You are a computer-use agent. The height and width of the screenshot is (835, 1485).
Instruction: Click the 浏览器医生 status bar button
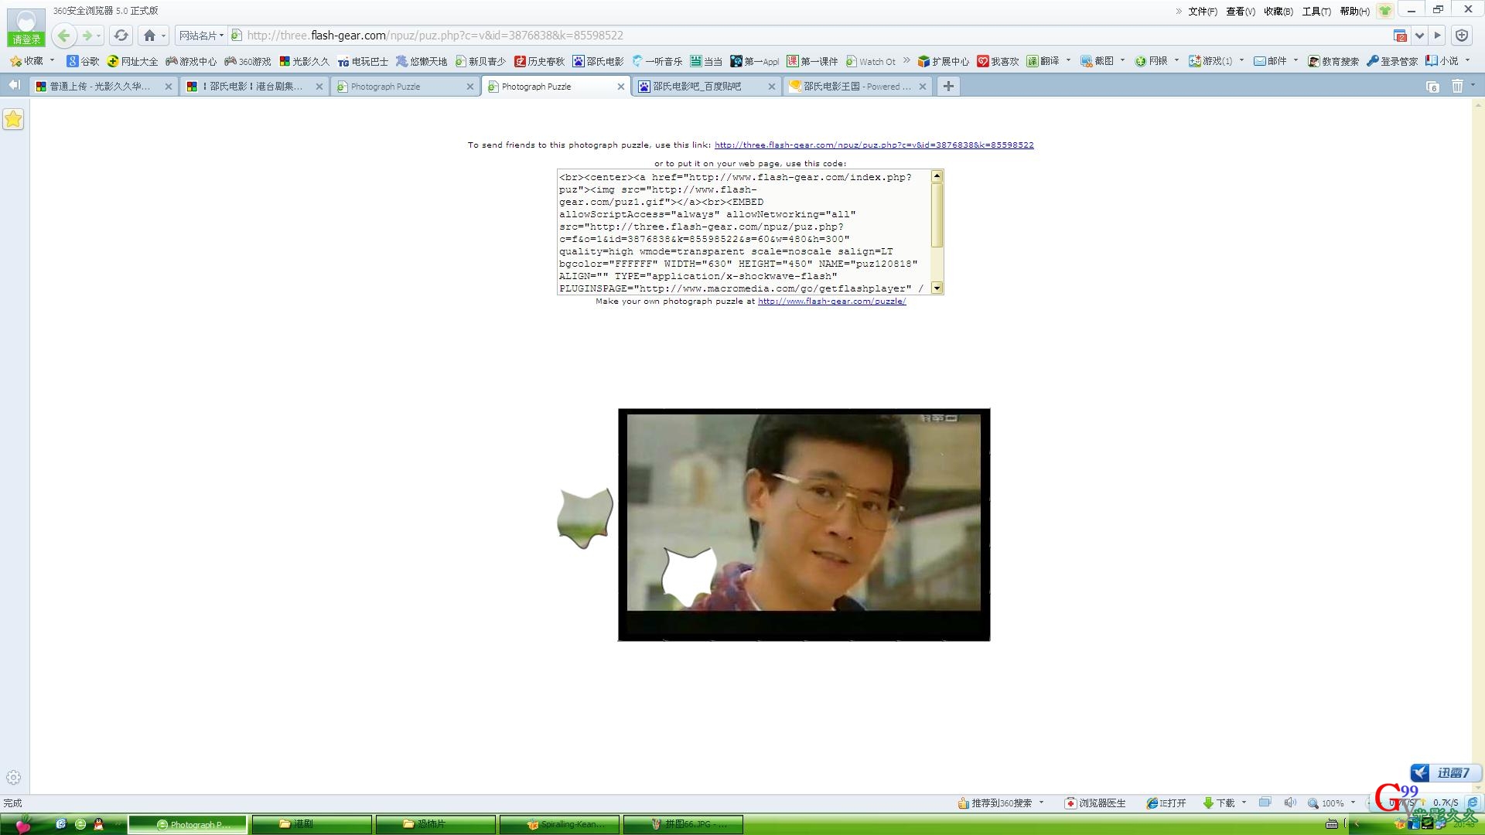tap(1094, 803)
